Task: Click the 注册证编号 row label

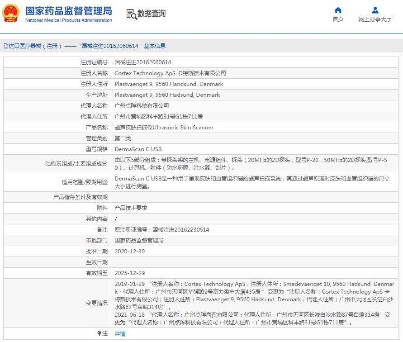Action: coord(94,62)
